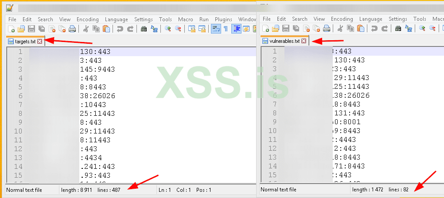
Task: Click line 9 text :8001 in vulnerables.txt
Action: (x=350, y=122)
